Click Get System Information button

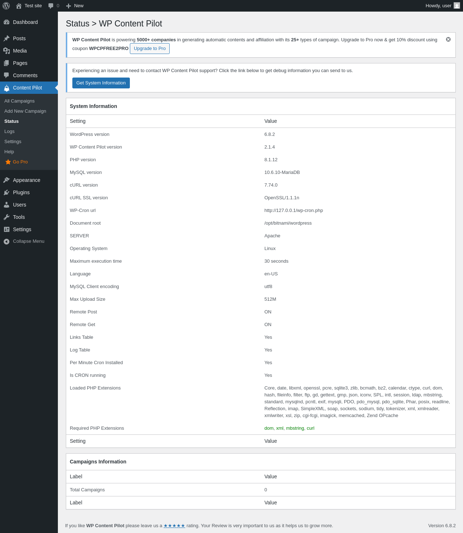pyautogui.click(x=101, y=83)
